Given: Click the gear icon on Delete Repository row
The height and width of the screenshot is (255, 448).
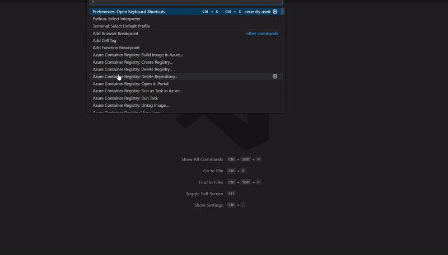Looking at the screenshot, I should (275, 77).
